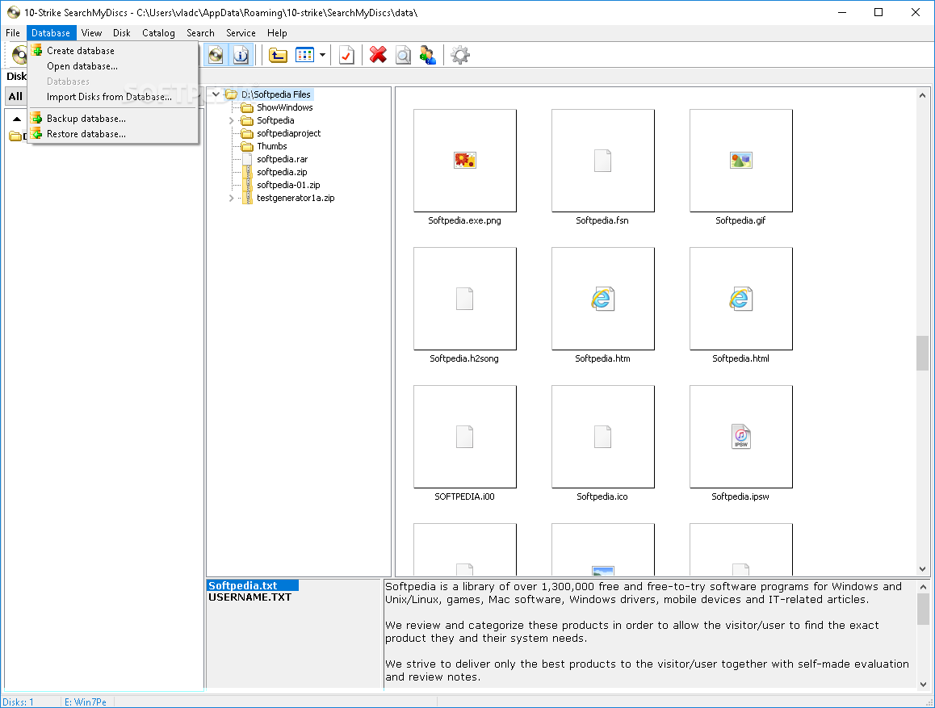935x708 pixels.
Task: Maximize the SearchMyDiscs window
Action: tap(878, 12)
